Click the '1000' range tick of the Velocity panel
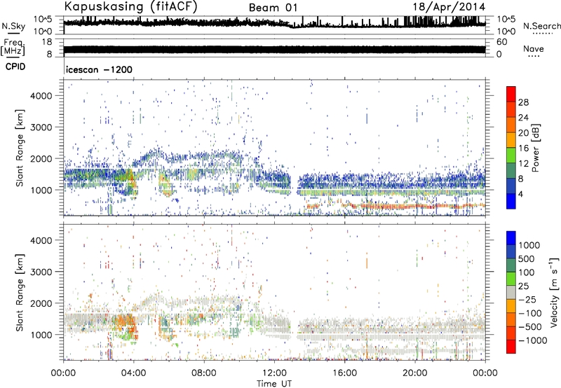Screen dimensions: 561x388 (x=41, y=334)
